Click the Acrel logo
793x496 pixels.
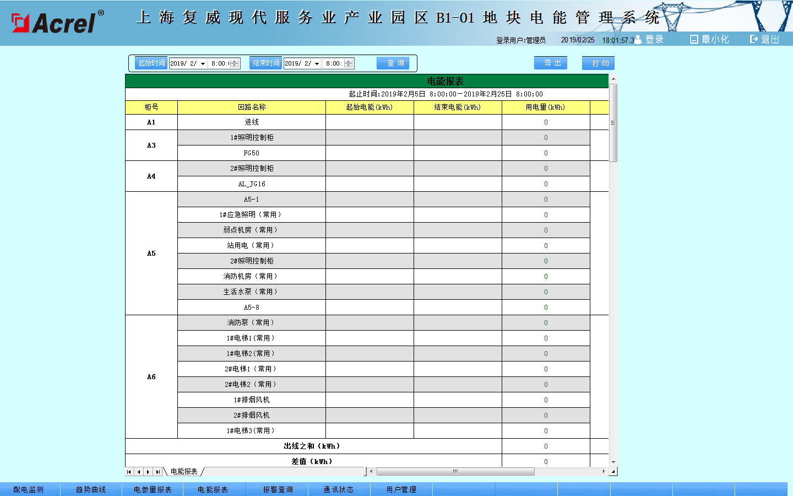coord(58,22)
